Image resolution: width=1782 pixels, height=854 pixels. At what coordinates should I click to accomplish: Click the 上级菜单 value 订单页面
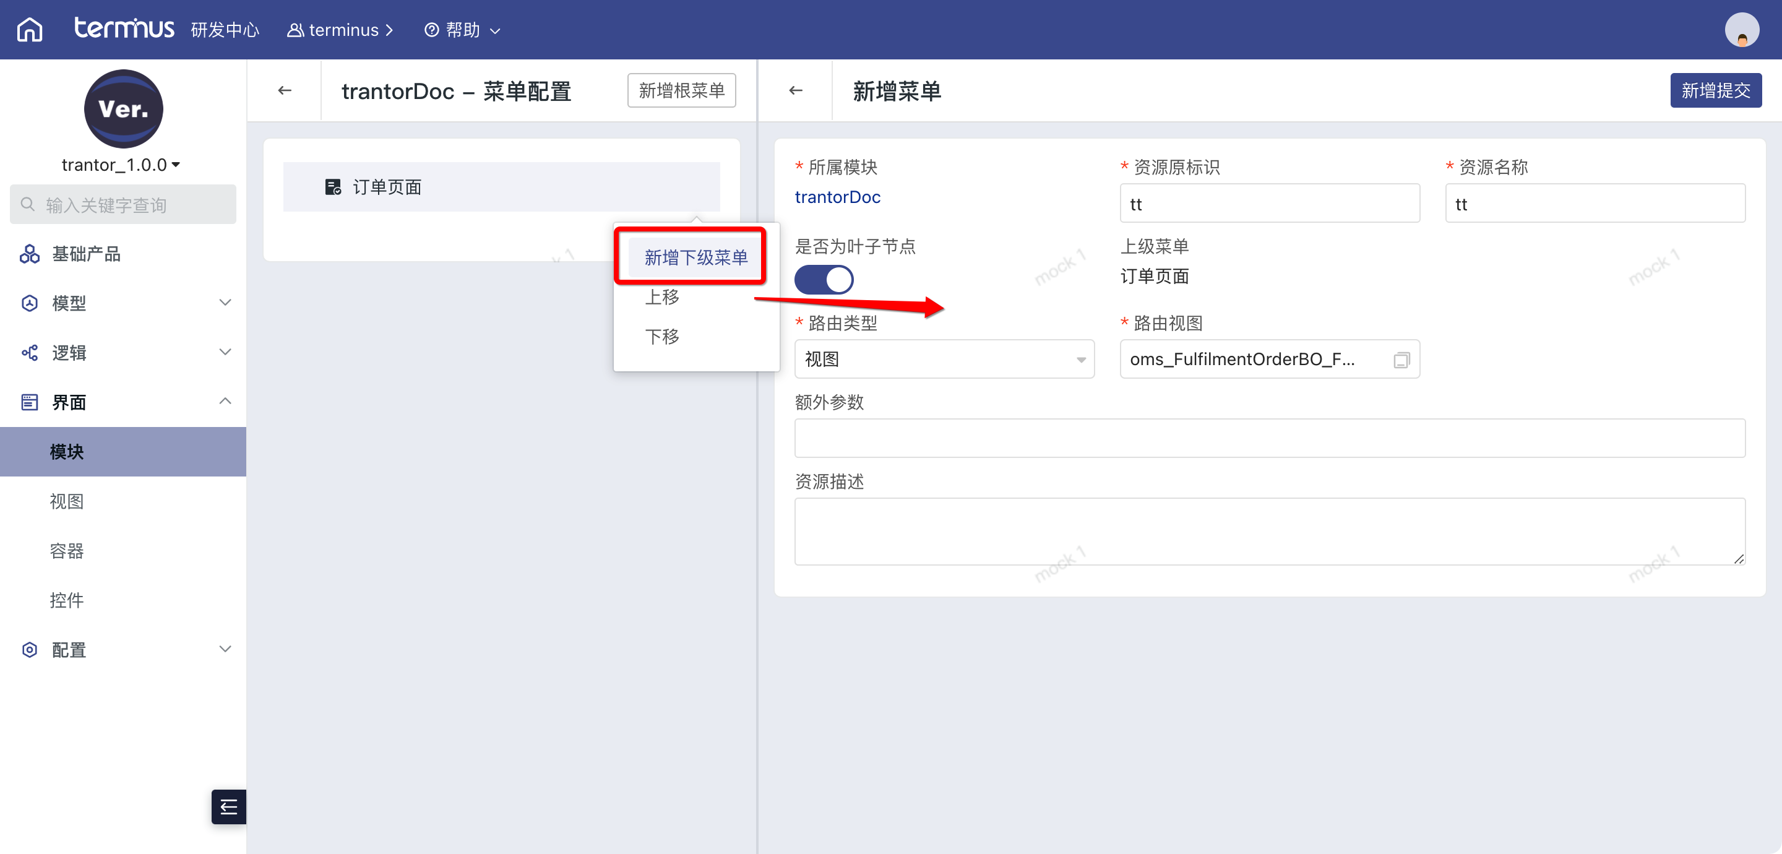[x=1155, y=277]
